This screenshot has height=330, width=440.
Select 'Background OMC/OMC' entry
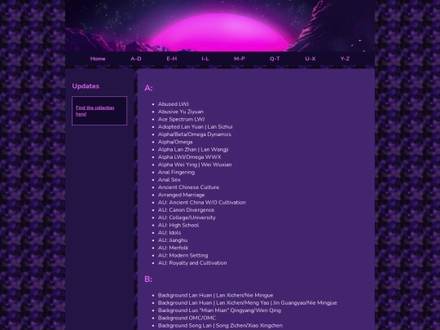187,319
